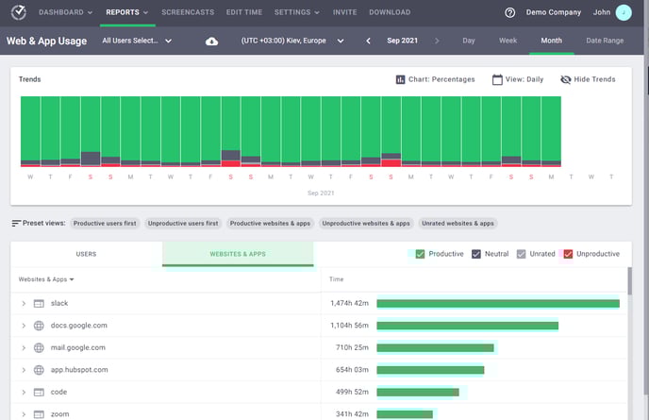Click the Preset views filter icon

pyautogui.click(x=16, y=224)
